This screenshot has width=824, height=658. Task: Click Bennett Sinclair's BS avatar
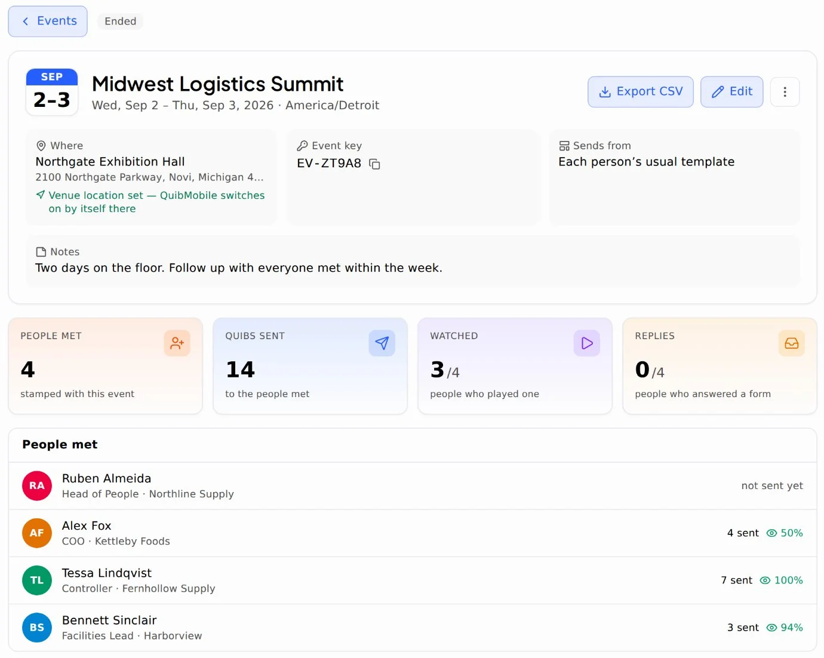[x=37, y=628]
